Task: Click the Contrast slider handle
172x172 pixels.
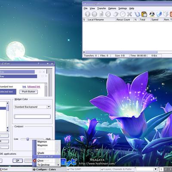Action: [x=28, y=139]
